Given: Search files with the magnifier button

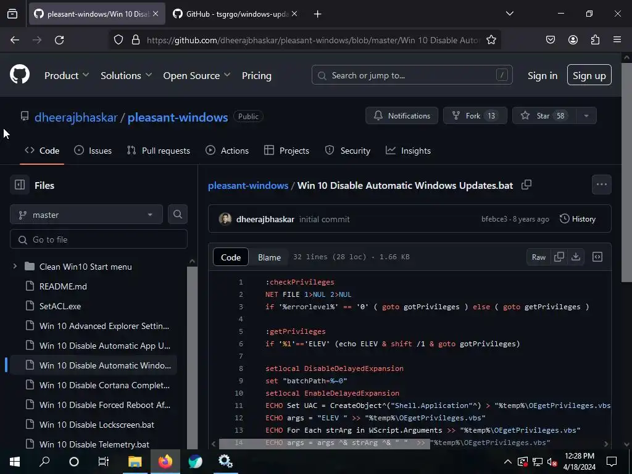Looking at the screenshot, I should (178, 214).
